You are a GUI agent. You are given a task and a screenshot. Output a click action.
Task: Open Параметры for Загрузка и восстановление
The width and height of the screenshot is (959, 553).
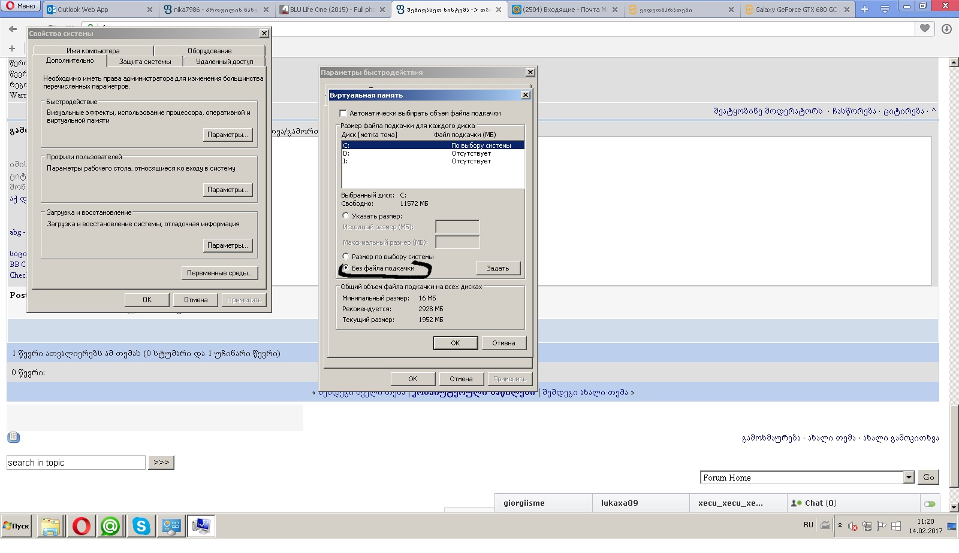228,245
